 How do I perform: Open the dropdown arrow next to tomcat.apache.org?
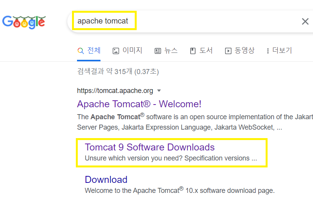coord(159,91)
